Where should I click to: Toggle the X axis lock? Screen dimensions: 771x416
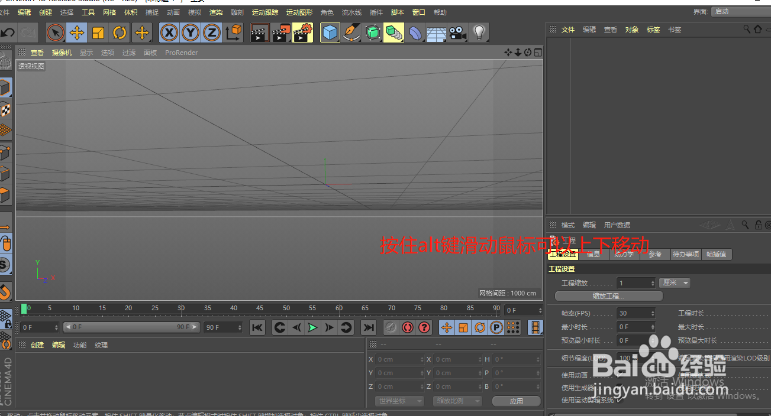tap(169, 32)
